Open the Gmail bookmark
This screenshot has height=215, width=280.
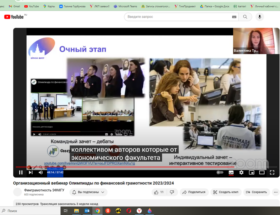[x=15, y=6]
